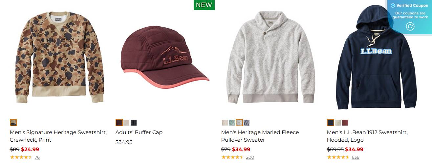Click star rating of the 1912 hooded sweatshirt
The height and width of the screenshot is (166, 432).
(x=338, y=157)
